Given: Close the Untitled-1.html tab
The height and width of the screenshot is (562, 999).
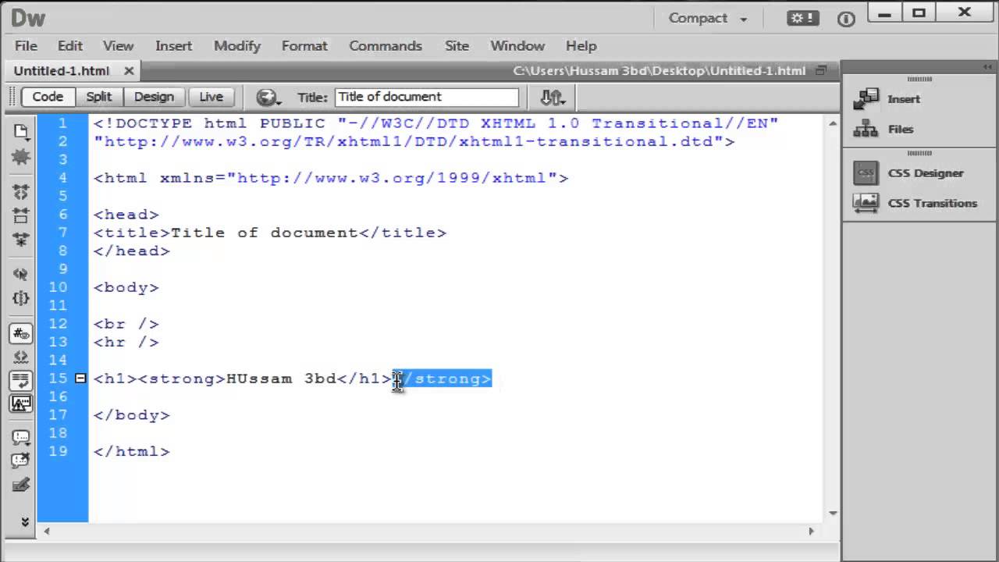Looking at the screenshot, I should coord(129,71).
